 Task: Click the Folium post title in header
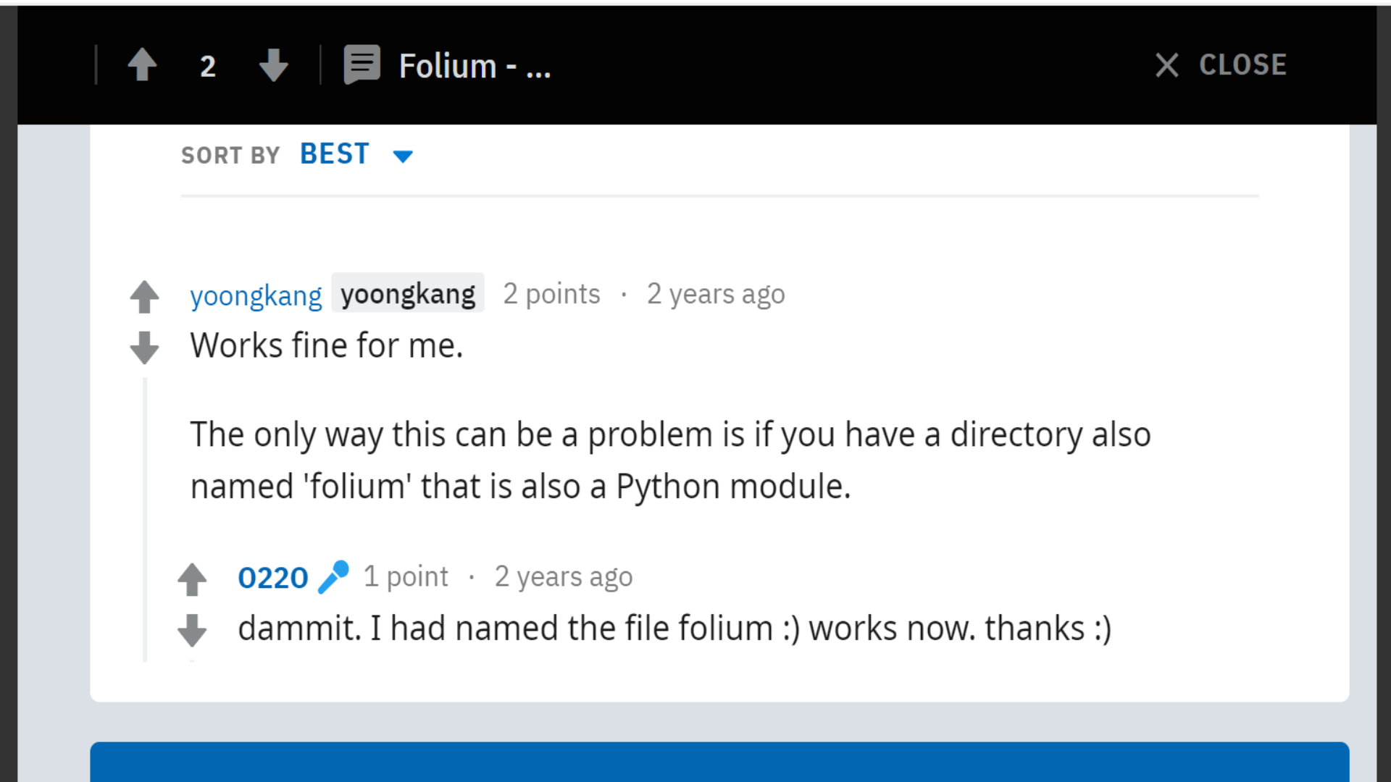[x=475, y=66]
